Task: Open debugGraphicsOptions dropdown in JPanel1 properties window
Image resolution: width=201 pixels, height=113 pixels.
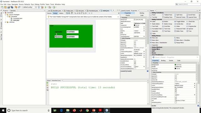Action: (195, 87)
